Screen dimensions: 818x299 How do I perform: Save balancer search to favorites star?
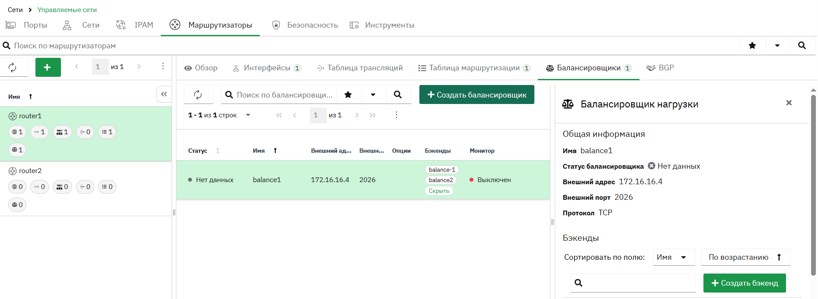348,94
